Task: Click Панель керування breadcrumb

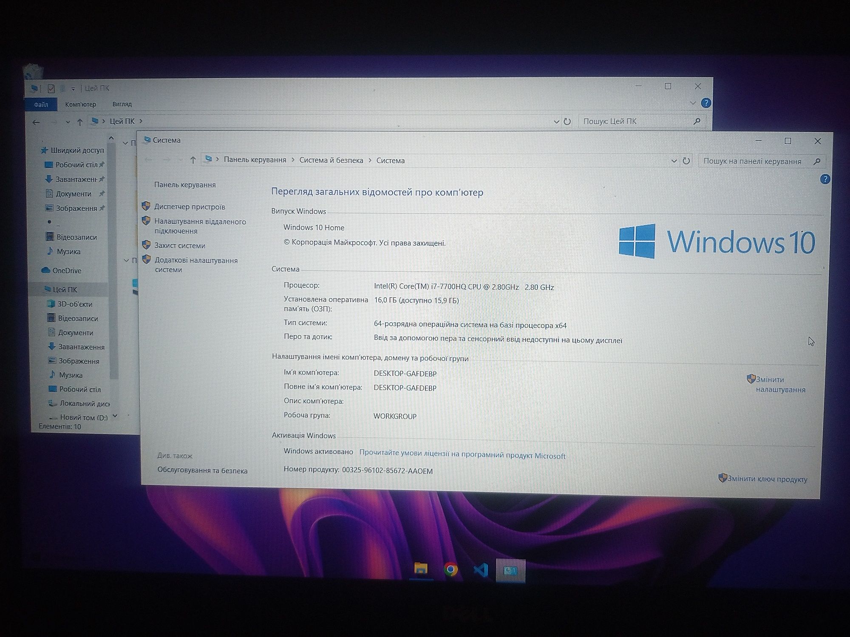Action: 255,160
